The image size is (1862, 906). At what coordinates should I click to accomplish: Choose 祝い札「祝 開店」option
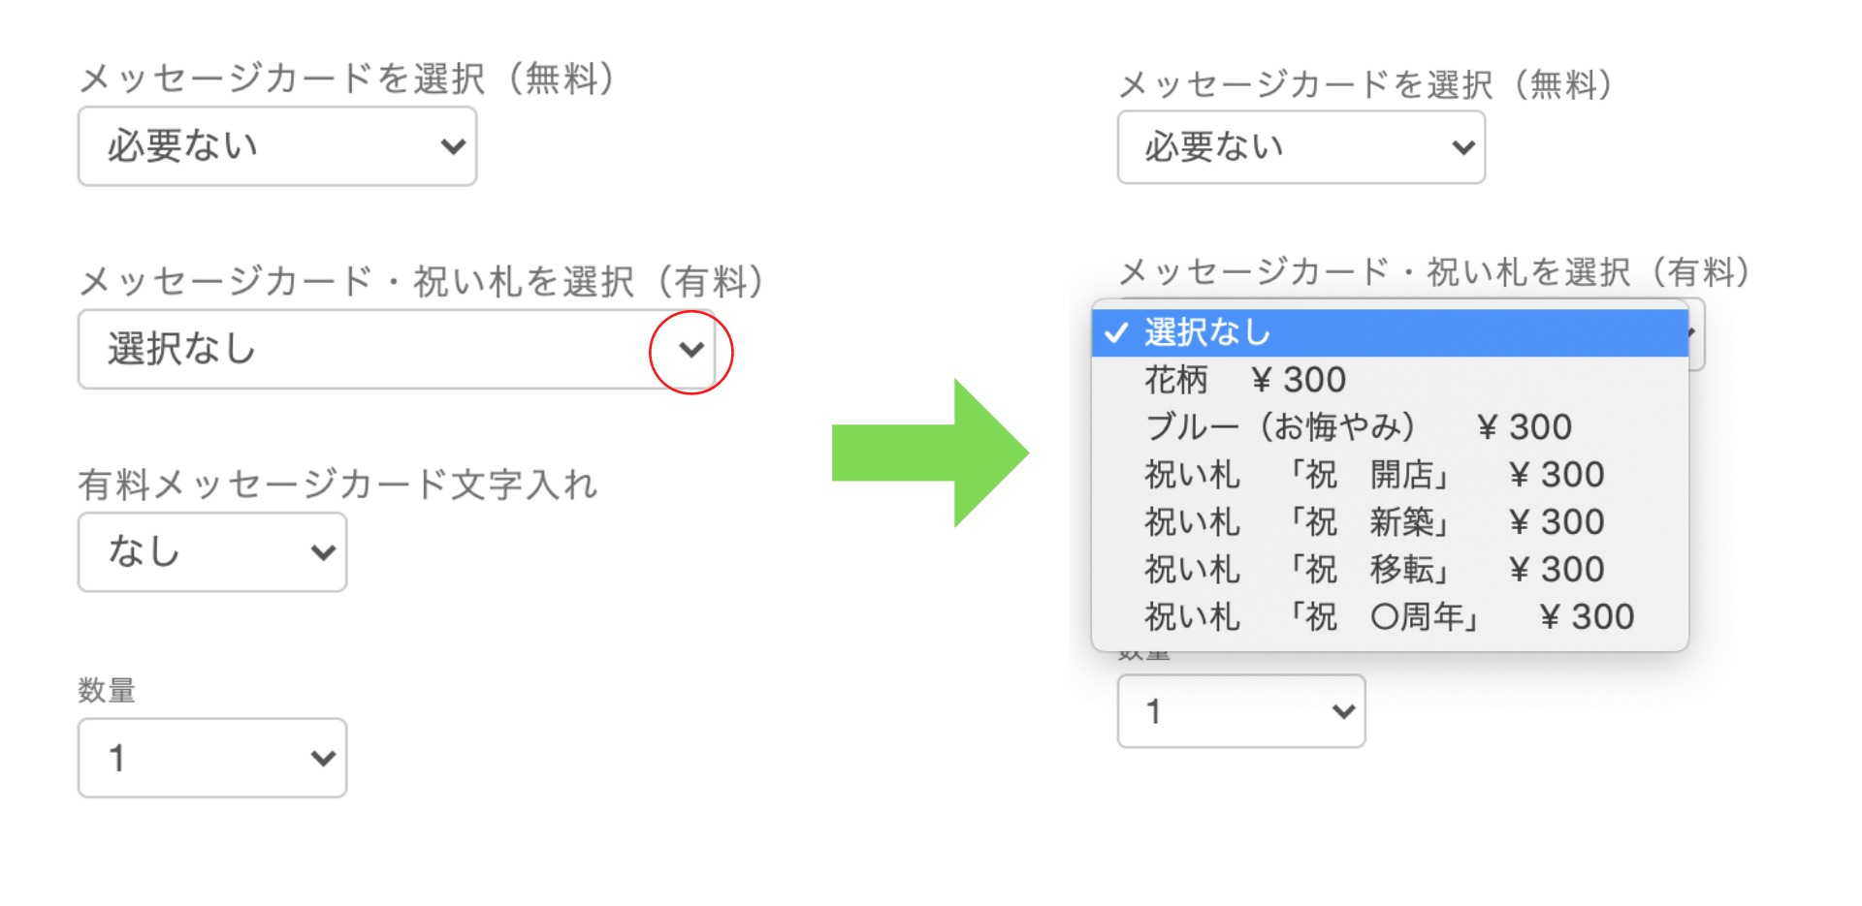(1373, 475)
